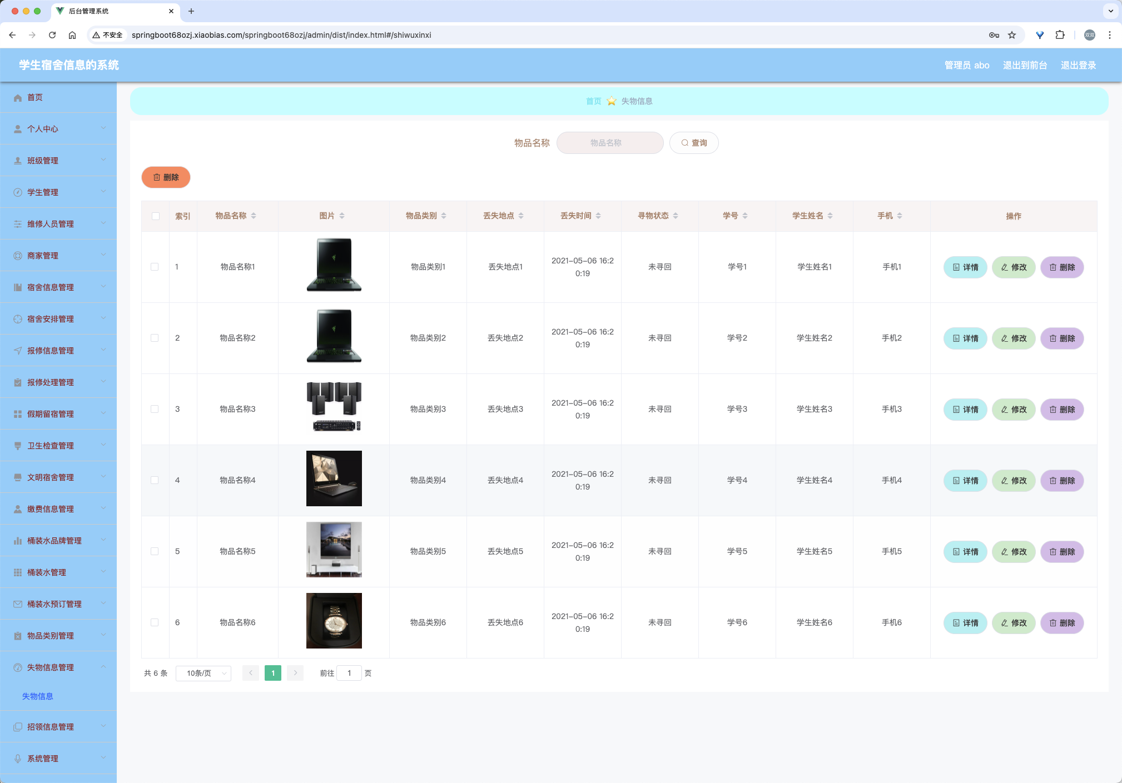Check the row checkbox for 物品名称3
The width and height of the screenshot is (1122, 783).
click(155, 409)
